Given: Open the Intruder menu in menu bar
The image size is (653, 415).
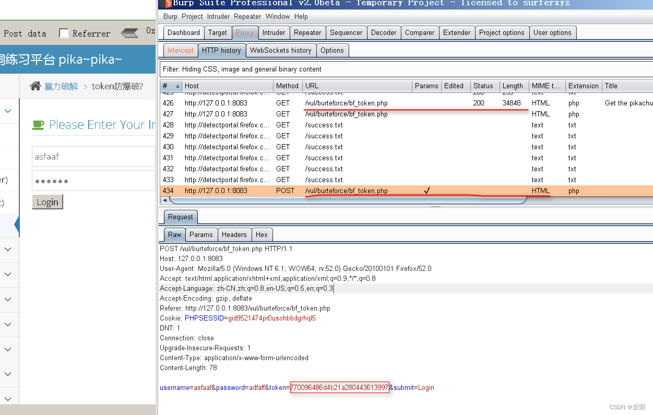Looking at the screenshot, I should click(x=218, y=16).
